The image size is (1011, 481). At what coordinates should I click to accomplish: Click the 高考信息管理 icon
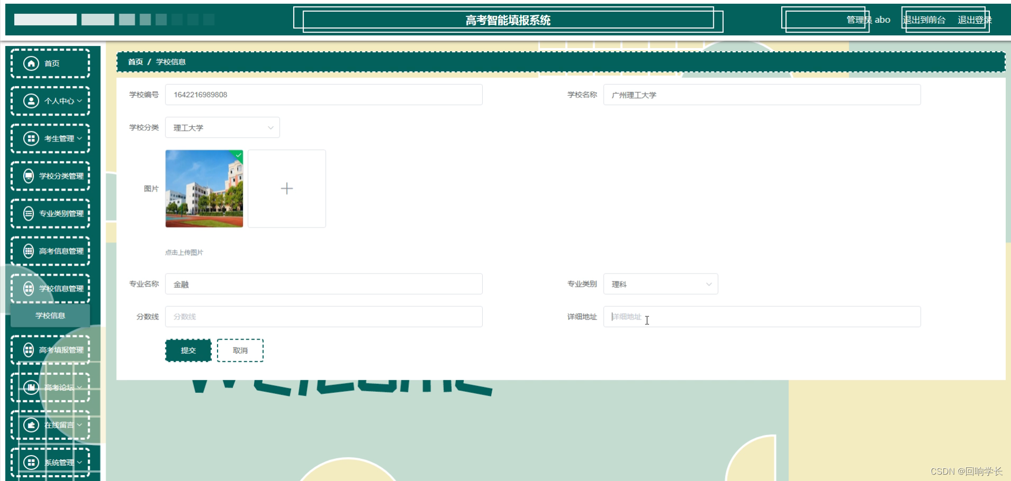[28, 250]
